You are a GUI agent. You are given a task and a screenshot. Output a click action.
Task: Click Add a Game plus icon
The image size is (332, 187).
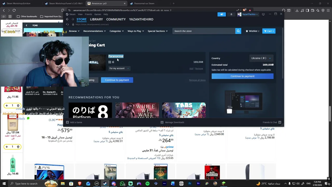click(x=67, y=122)
